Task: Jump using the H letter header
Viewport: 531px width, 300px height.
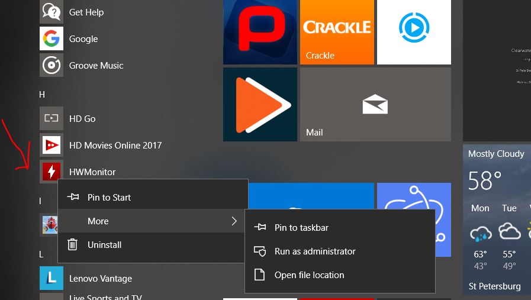Action: click(x=42, y=95)
